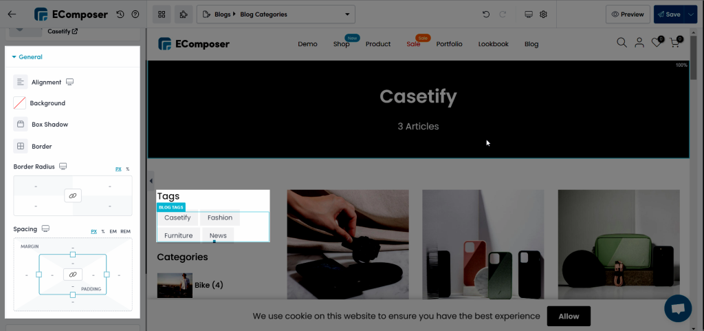Open the help question mark icon
This screenshot has width=704, height=331.
[x=135, y=14]
